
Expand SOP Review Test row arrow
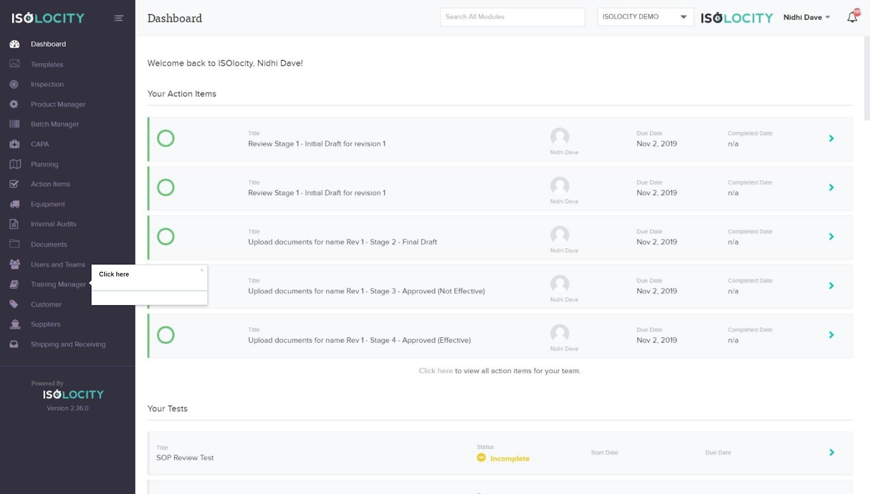pos(831,452)
